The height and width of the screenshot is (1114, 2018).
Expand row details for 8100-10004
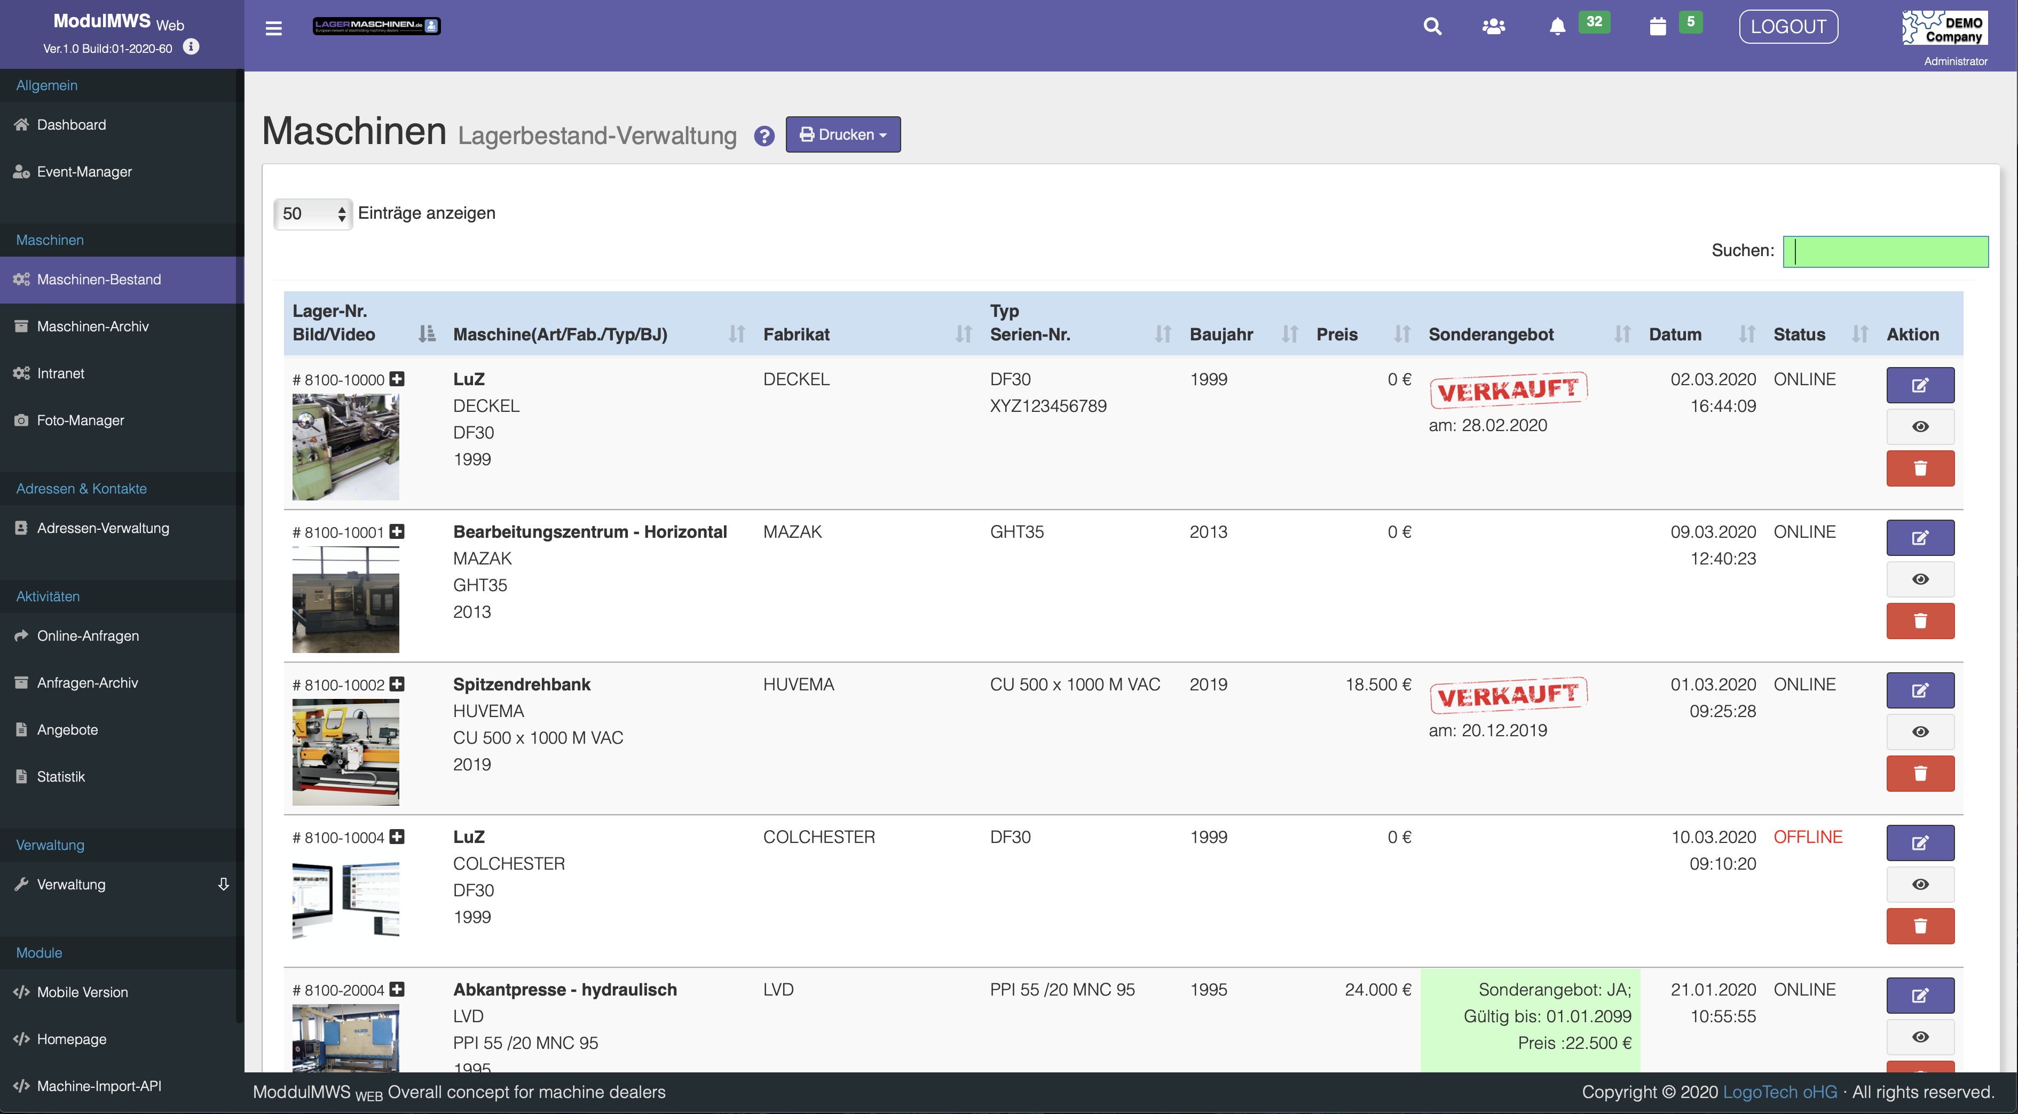click(x=397, y=837)
